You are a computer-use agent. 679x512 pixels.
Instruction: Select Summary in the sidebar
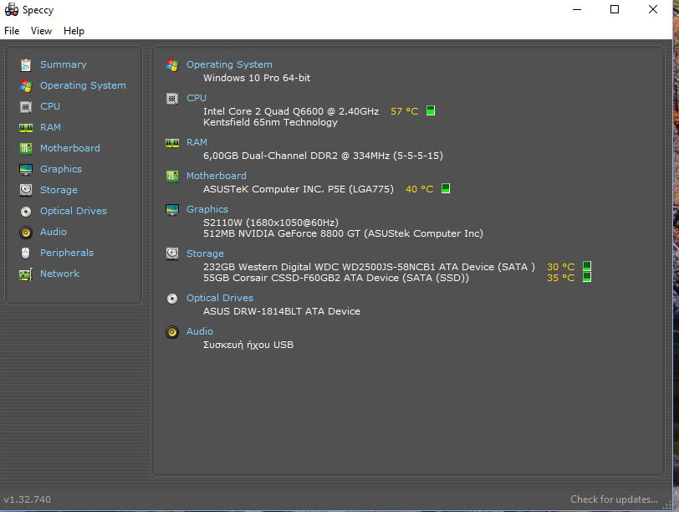[64, 64]
